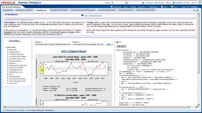Click the QCC-1 Graphics Result heading link

74,51
